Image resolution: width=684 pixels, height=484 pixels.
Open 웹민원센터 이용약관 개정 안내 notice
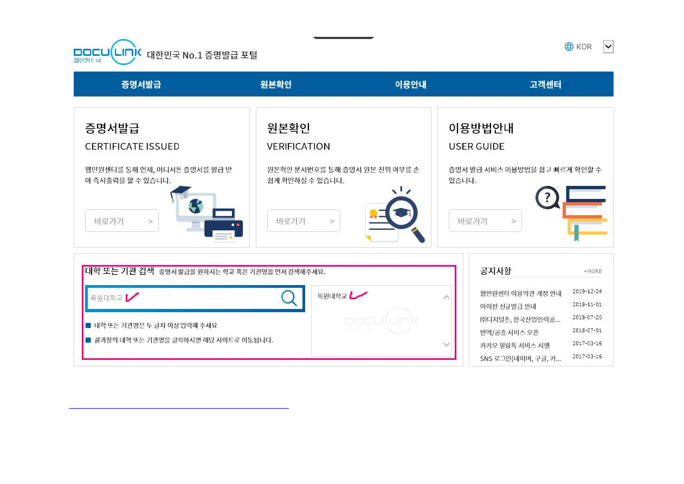[x=520, y=293]
